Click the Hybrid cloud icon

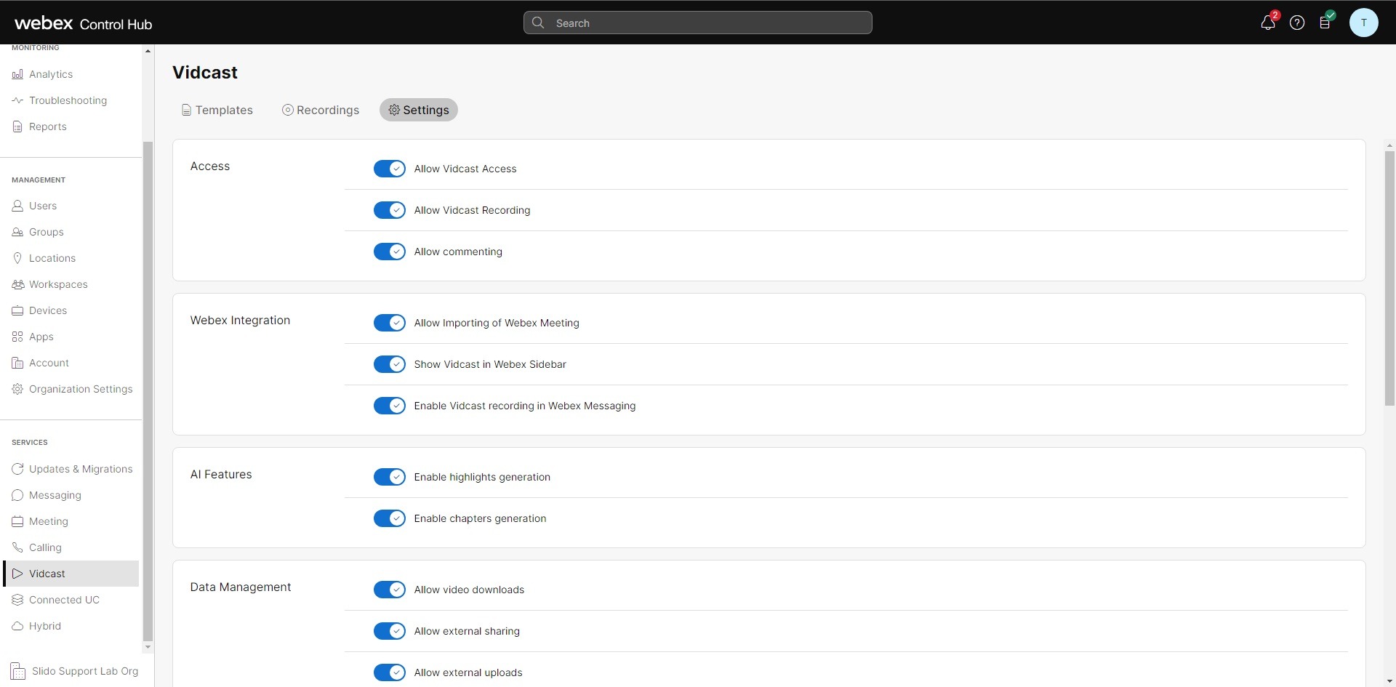[x=17, y=626]
